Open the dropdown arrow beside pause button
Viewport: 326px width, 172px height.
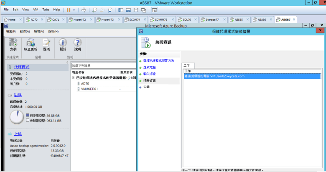74,9
